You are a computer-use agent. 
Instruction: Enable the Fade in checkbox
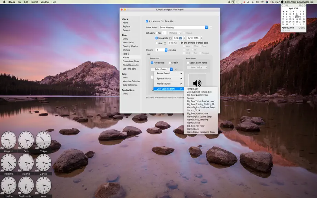click(170, 63)
